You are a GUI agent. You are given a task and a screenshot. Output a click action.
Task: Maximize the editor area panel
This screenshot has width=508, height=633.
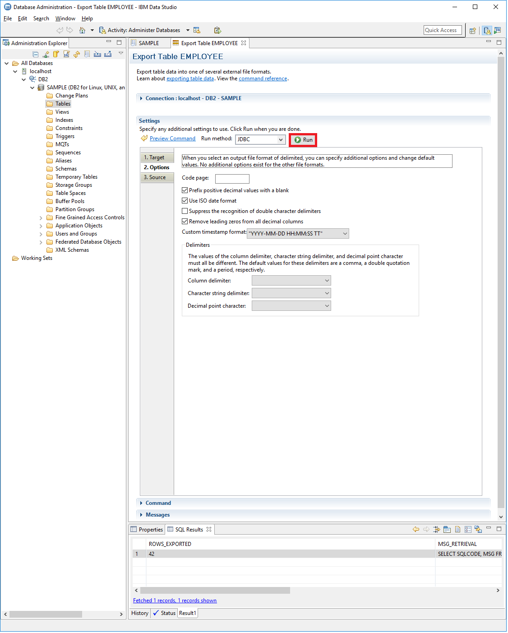pos(499,42)
